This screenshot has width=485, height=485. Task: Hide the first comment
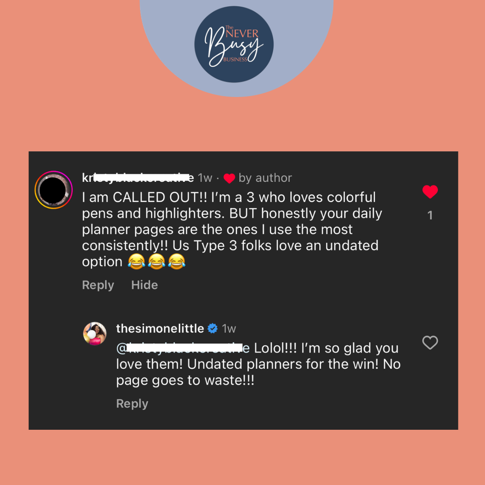pos(145,285)
